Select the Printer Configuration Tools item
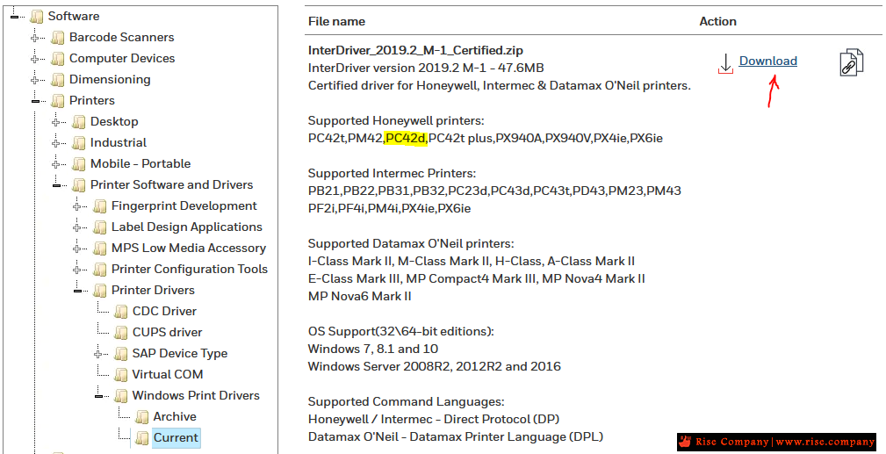The height and width of the screenshot is (454, 886). coord(189,269)
